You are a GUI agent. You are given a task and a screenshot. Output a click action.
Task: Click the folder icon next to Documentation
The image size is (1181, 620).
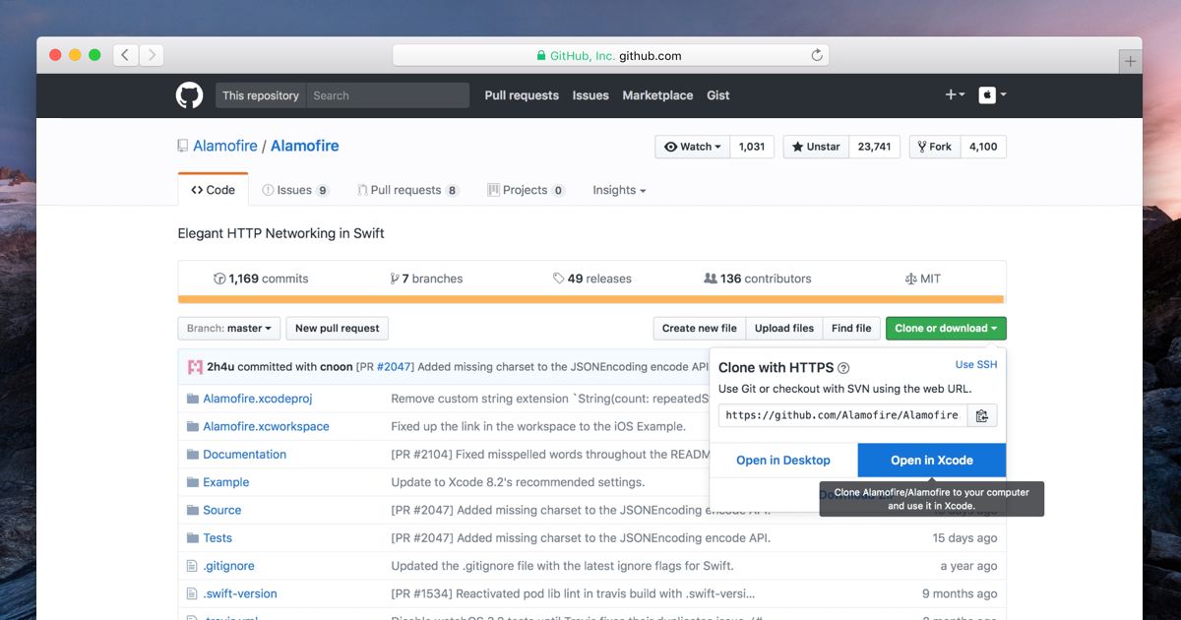tap(193, 455)
